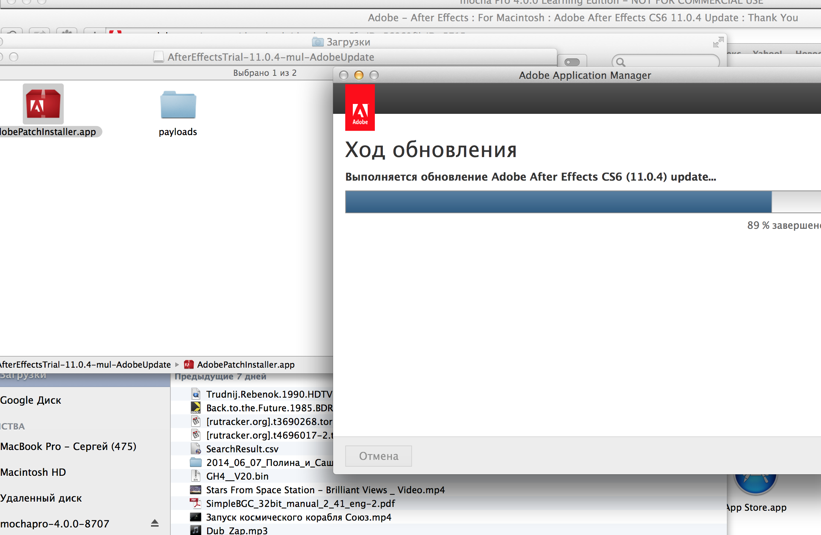
Task: Select the Trudnij.Rebenok.1990 file row
Action: point(252,394)
